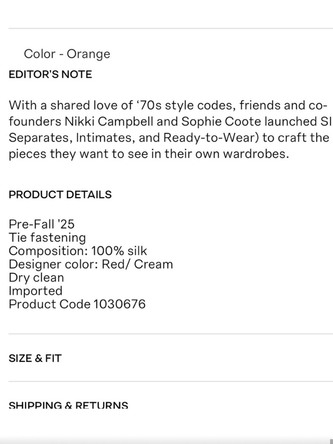The height and width of the screenshot is (444, 333).
Task: Click the Pre-Fall '25 season text
Action: pyautogui.click(x=41, y=224)
